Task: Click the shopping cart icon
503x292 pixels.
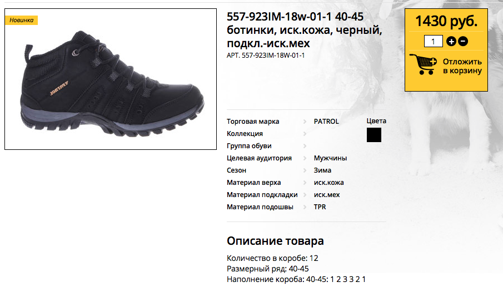Action: (x=423, y=64)
